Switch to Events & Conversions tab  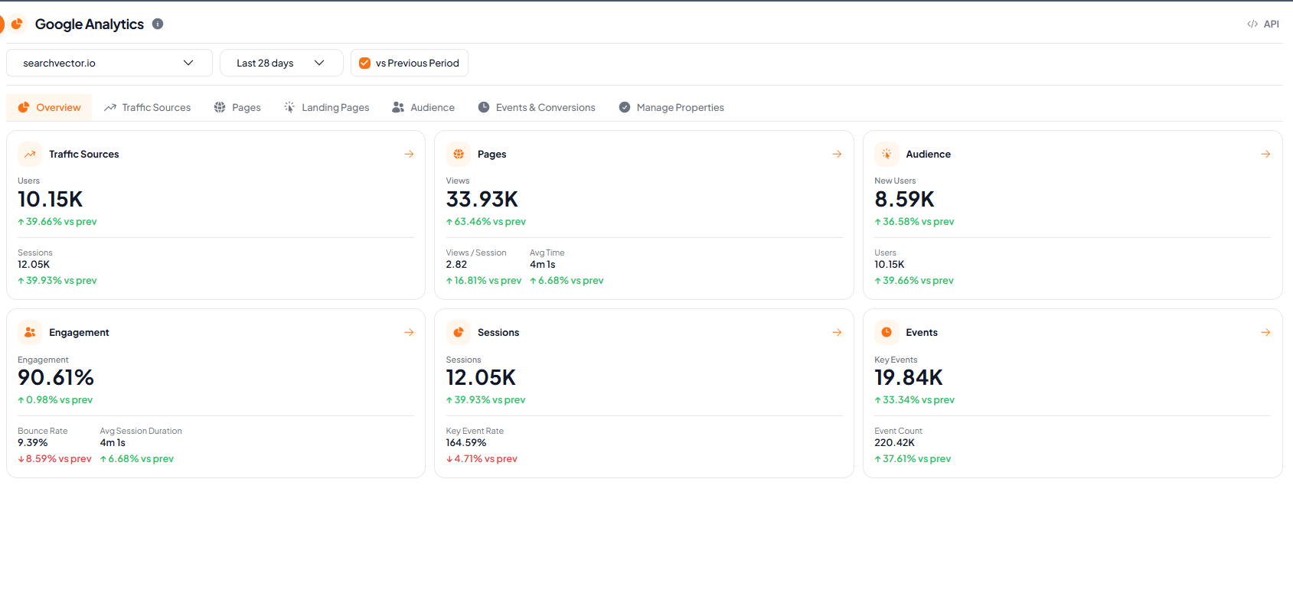[x=537, y=107]
